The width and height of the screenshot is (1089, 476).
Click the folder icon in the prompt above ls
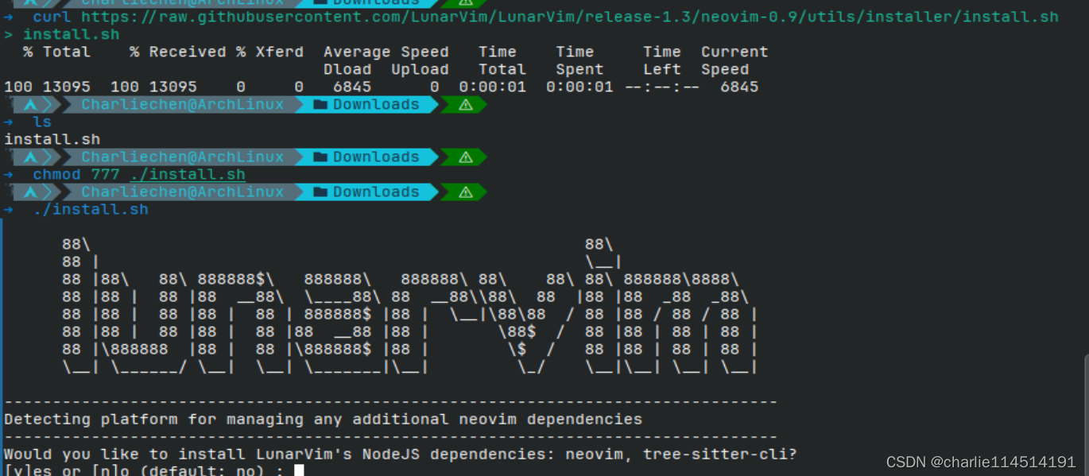coord(320,105)
